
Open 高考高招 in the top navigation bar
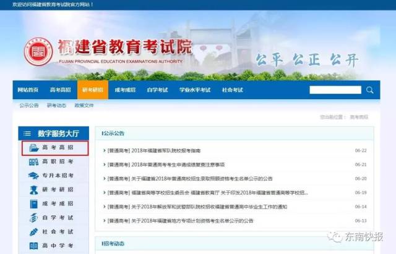click(61, 90)
